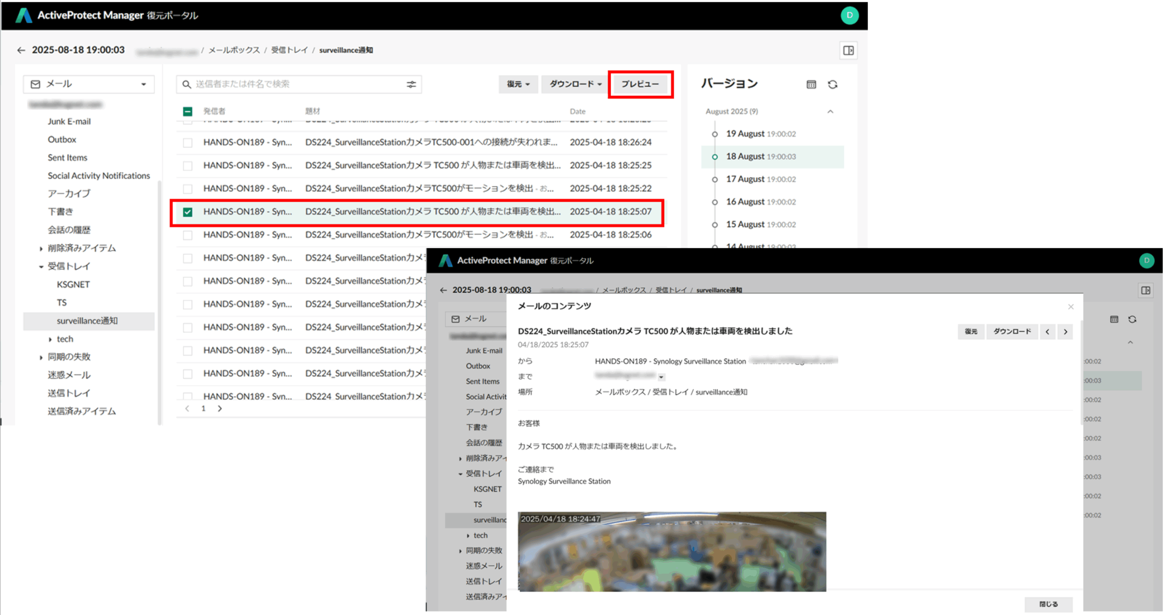Screen dimensions: 1164x615
Task: Click the ActiveProtect Manager logo in main window
Action: [x=24, y=15]
